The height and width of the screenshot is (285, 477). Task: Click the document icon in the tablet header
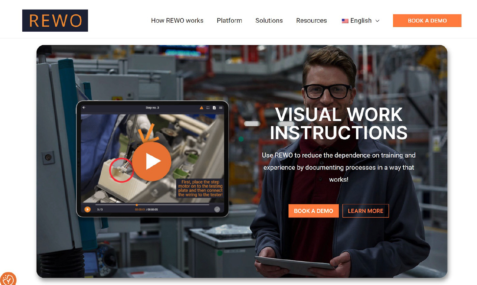[214, 108]
